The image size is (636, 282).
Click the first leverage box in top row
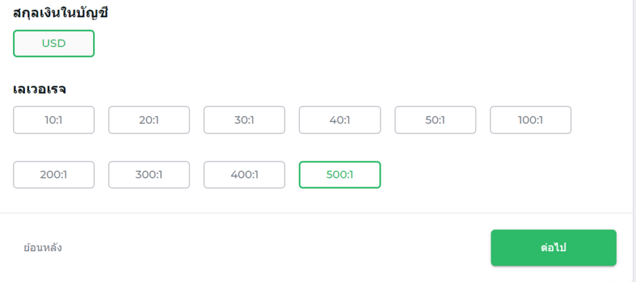[x=53, y=120]
